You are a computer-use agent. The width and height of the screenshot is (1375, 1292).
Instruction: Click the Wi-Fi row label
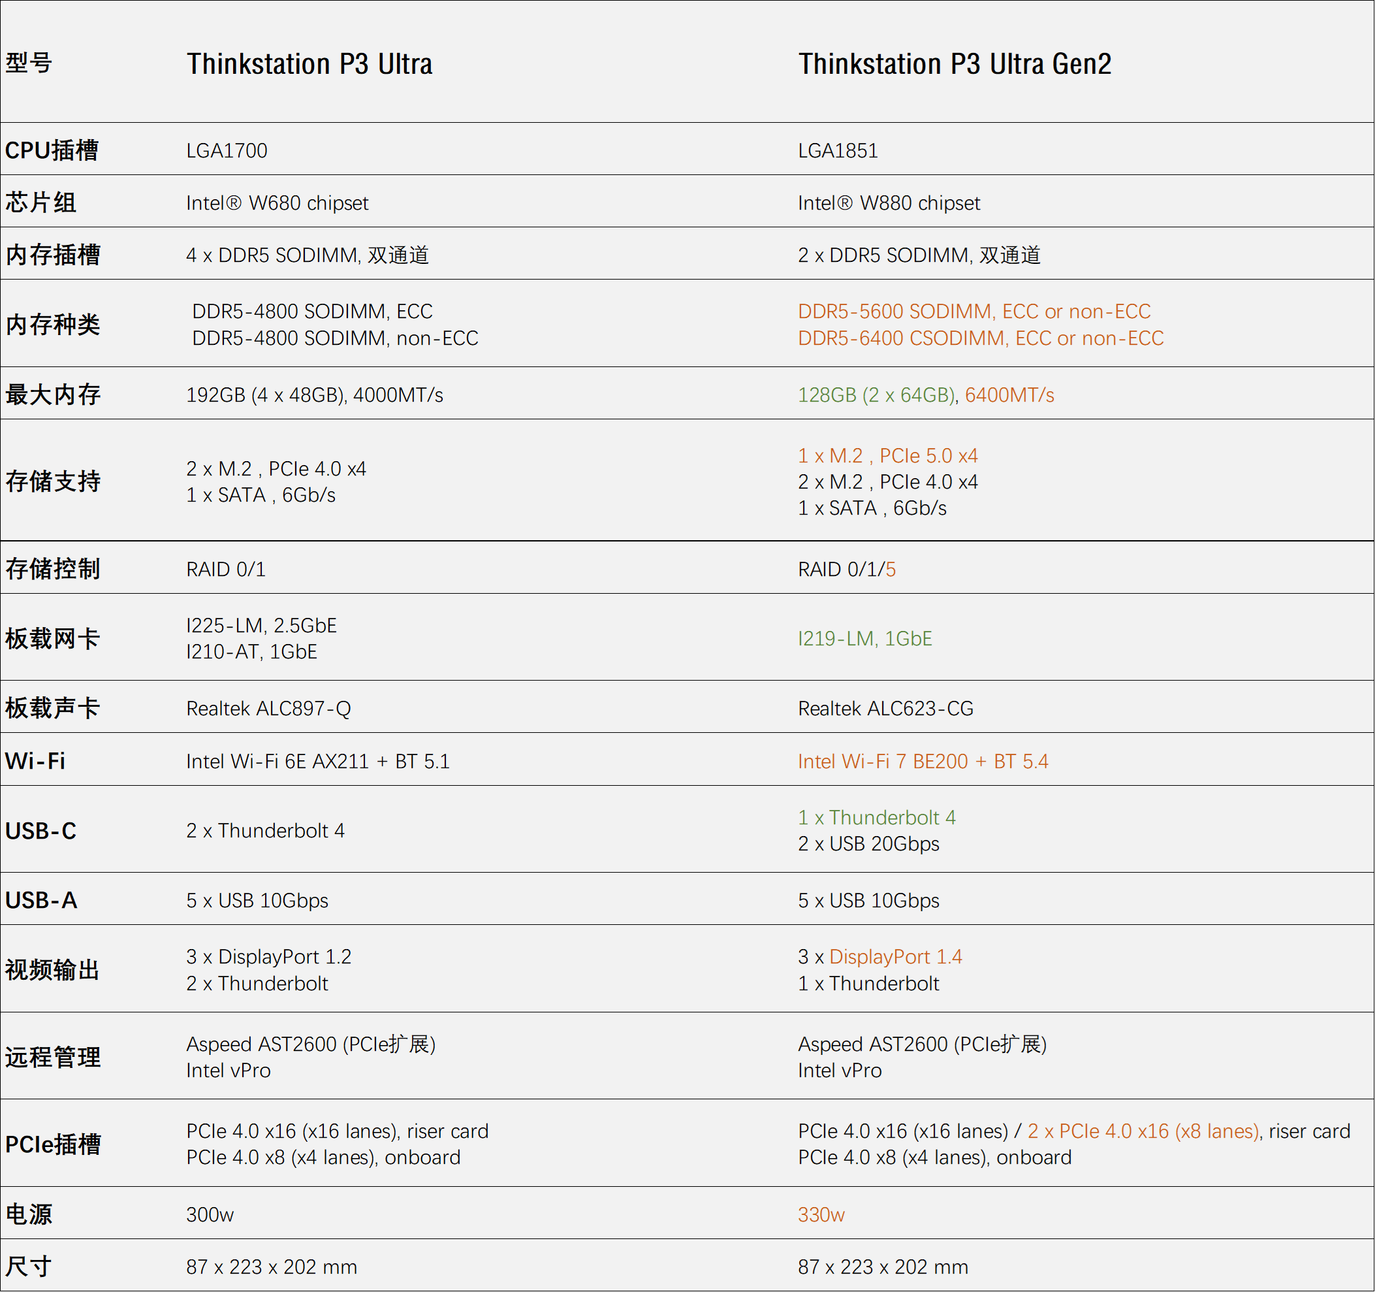pyautogui.click(x=35, y=761)
